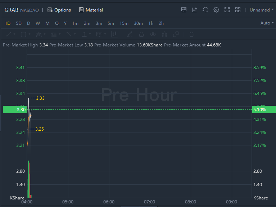Viewport: 276px width, 207px height.
Task: Click the GRAB ticker symbol
Action: click(11, 10)
